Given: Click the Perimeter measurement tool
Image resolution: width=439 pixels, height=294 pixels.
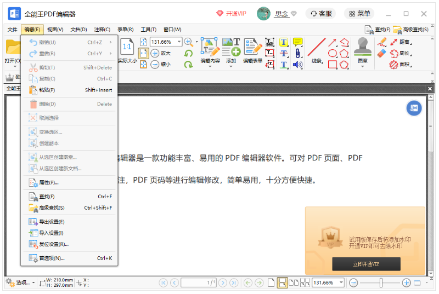Looking at the screenshot, I should [x=401, y=53].
